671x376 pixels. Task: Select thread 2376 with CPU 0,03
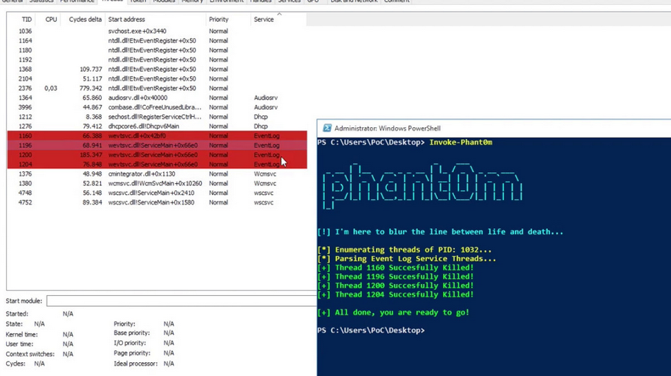[157, 88]
